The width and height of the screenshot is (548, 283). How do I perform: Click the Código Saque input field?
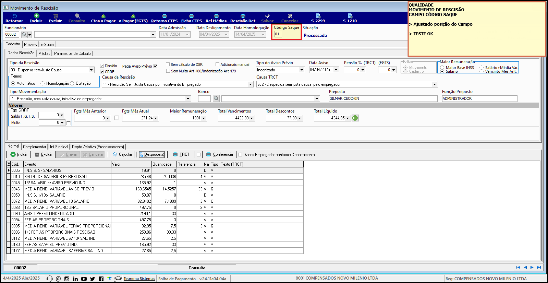click(278, 34)
